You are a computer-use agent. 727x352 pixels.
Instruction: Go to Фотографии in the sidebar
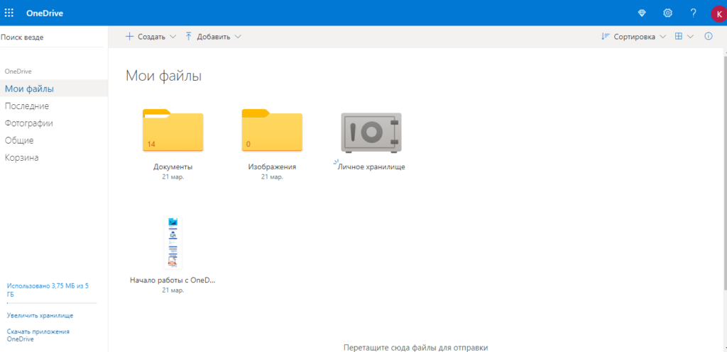click(x=29, y=123)
